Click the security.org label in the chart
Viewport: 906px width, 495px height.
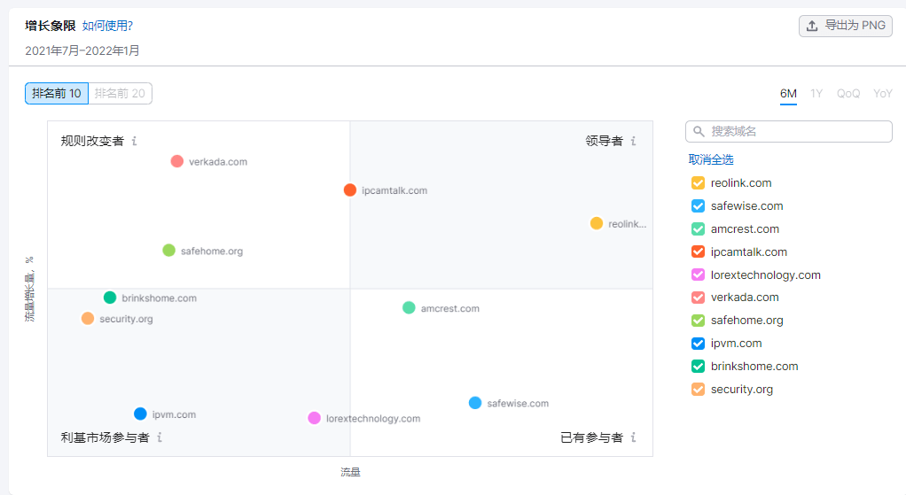pyautogui.click(x=126, y=319)
